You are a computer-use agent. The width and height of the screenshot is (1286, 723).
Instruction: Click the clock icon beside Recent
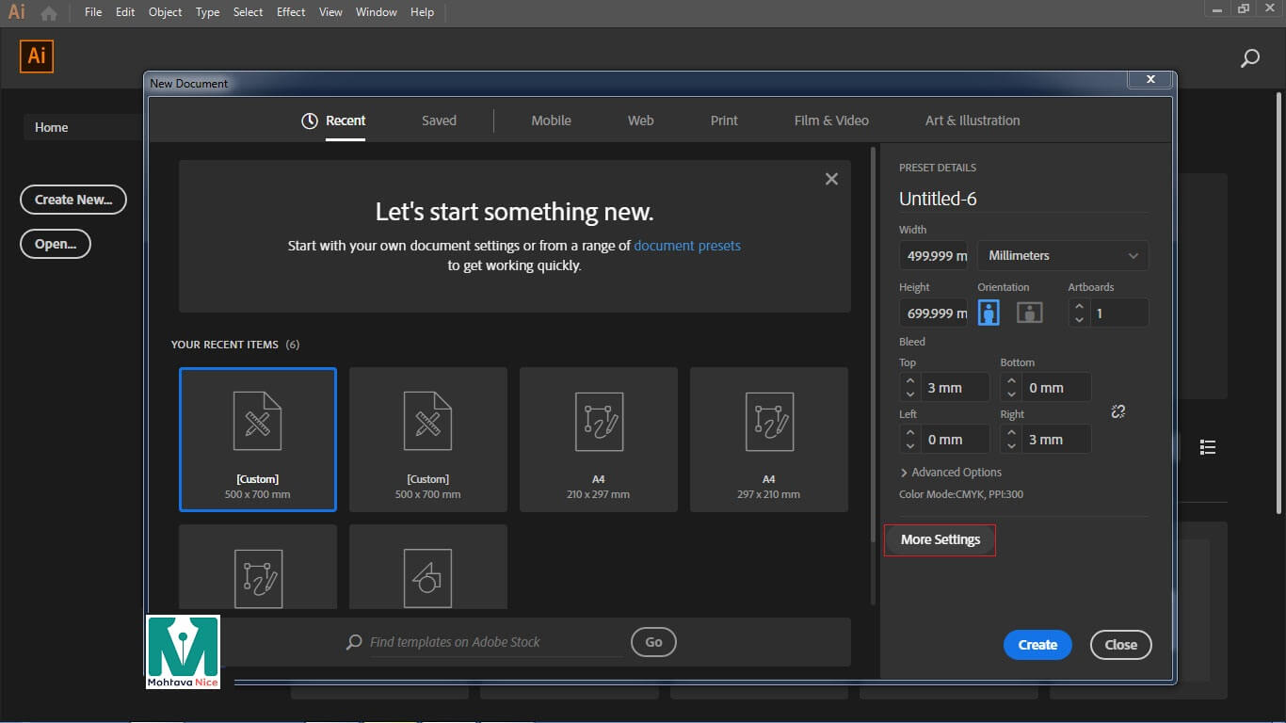309,120
